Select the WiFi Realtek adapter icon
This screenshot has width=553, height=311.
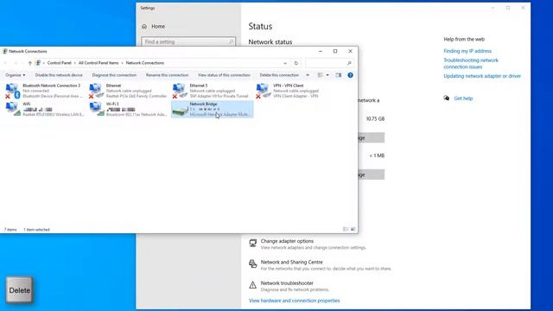coord(13,109)
